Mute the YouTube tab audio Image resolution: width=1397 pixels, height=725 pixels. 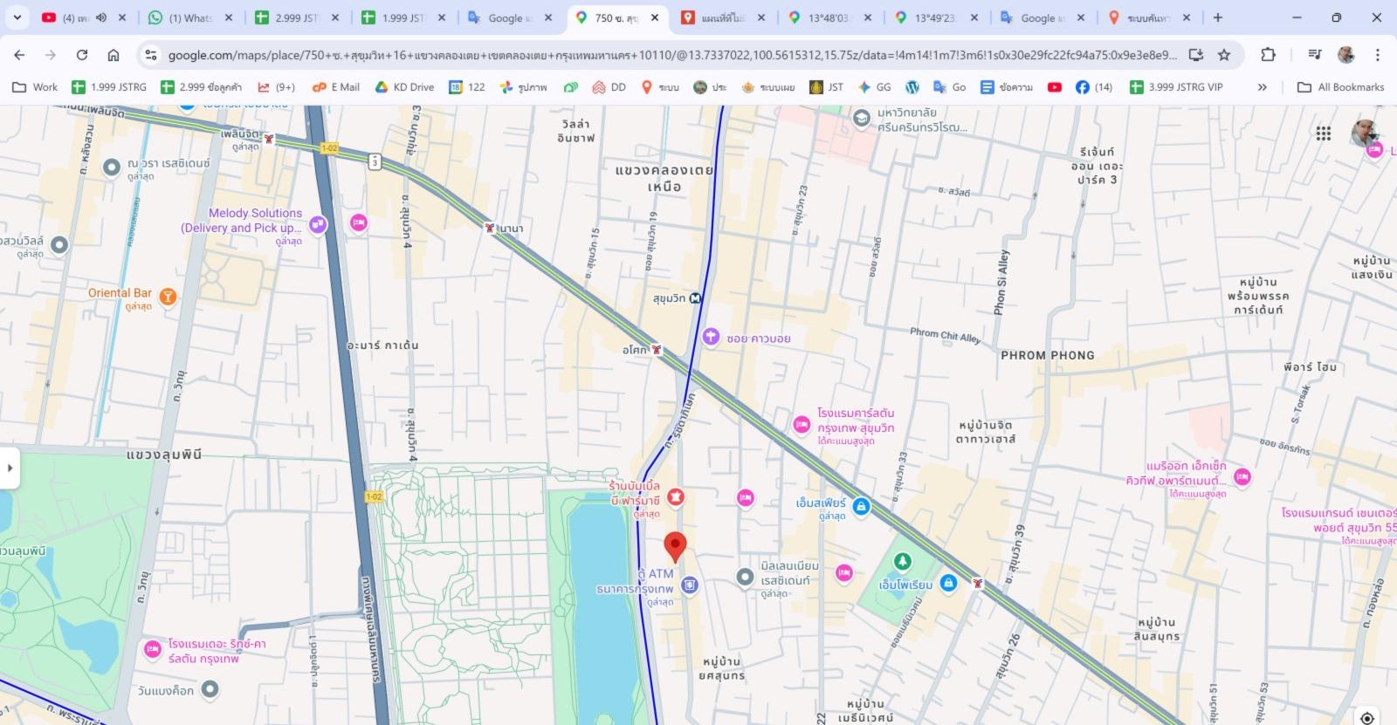101,17
